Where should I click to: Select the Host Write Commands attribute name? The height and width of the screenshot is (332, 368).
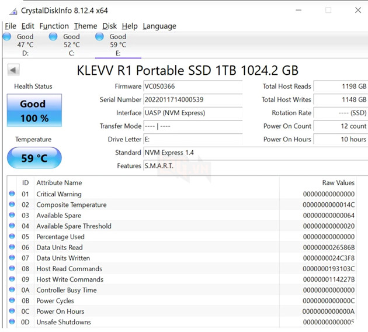[x=70, y=279]
